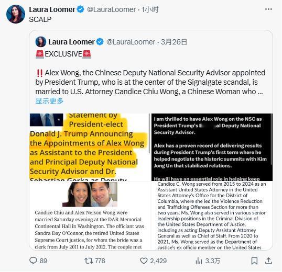Image resolution: width=282 pixels, height=272 pixels.
Task: Repost using the retweet arrows icon
Action: pos(89,260)
